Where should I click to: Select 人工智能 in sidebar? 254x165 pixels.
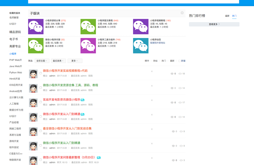click(14, 104)
